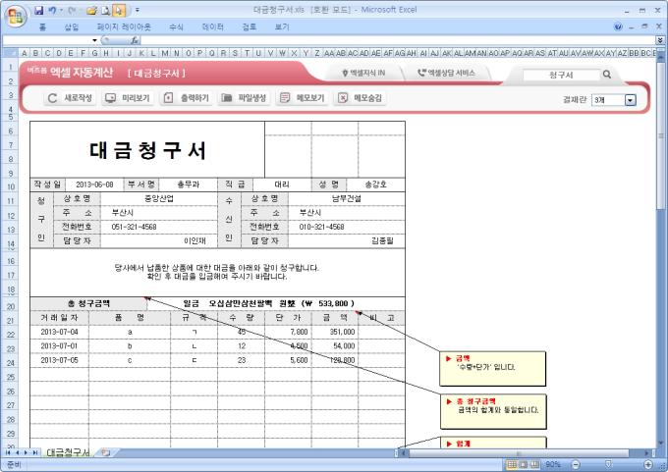This screenshot has height=472, width=668.
Task: Open the 수식 ribbon tab
Action: pyautogui.click(x=175, y=26)
